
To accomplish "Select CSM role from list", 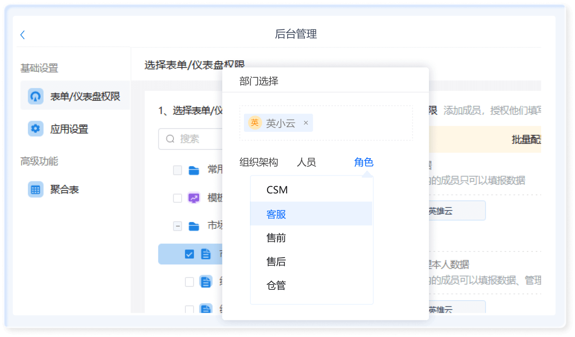I will (311, 190).
